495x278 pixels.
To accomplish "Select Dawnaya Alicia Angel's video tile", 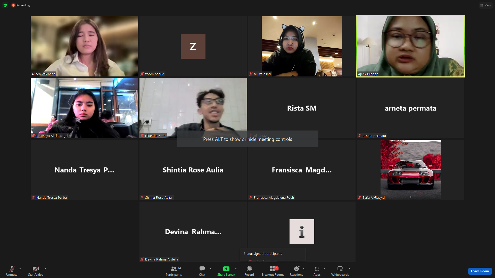I will [x=84, y=108].
